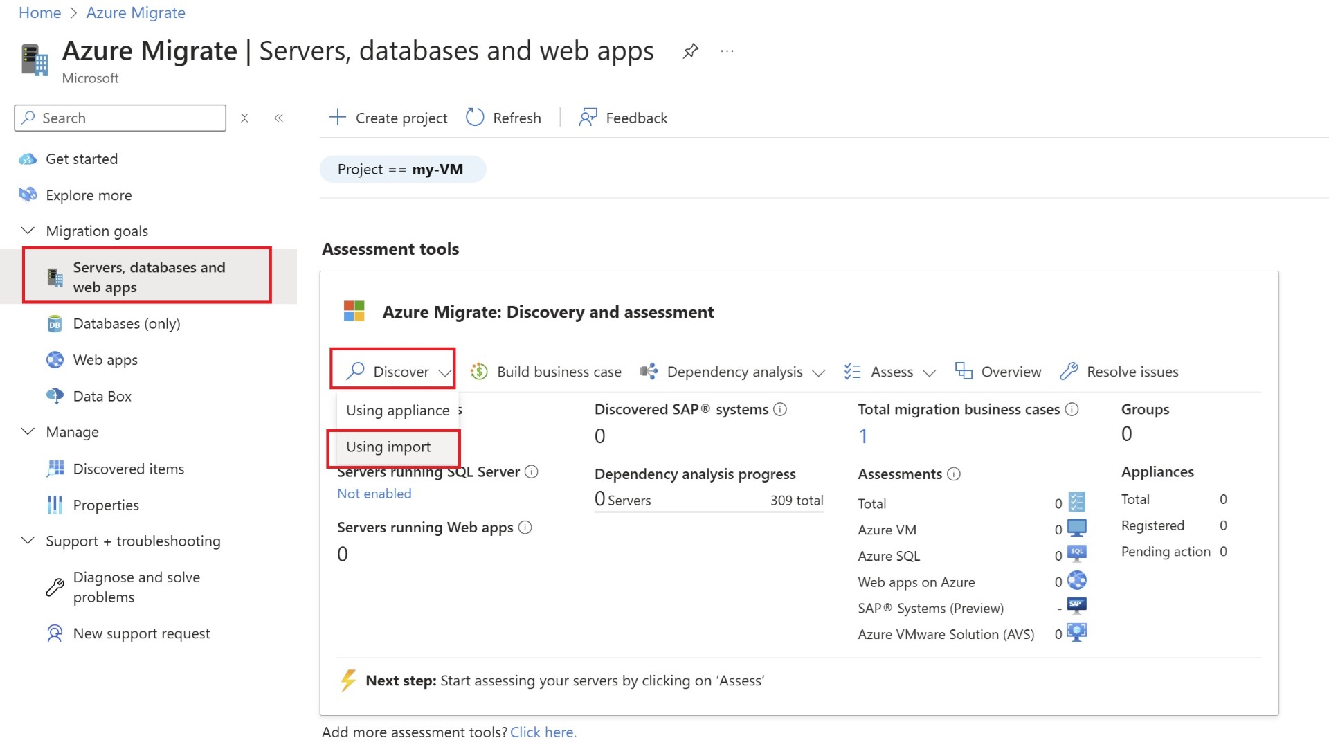Open Data Box in sidebar
This screenshot has width=1329, height=747.
(102, 396)
